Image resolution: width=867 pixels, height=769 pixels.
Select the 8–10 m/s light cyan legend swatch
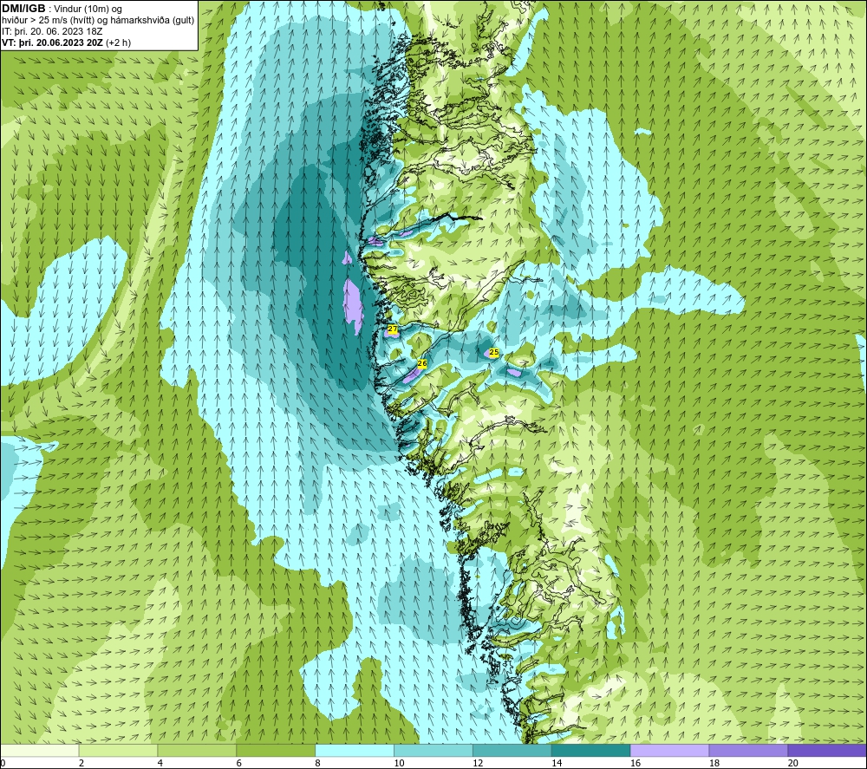[355, 751]
